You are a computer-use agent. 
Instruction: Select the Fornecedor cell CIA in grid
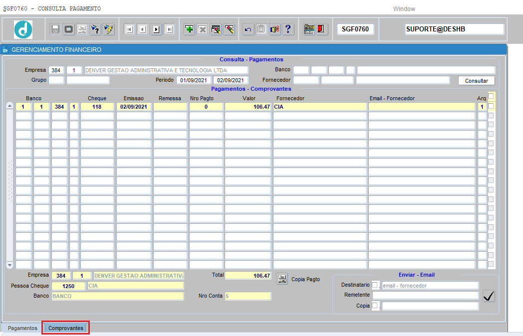320,107
